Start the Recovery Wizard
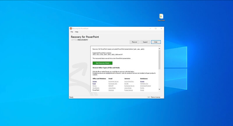This screenshot has height=126, width=233. point(102,63)
